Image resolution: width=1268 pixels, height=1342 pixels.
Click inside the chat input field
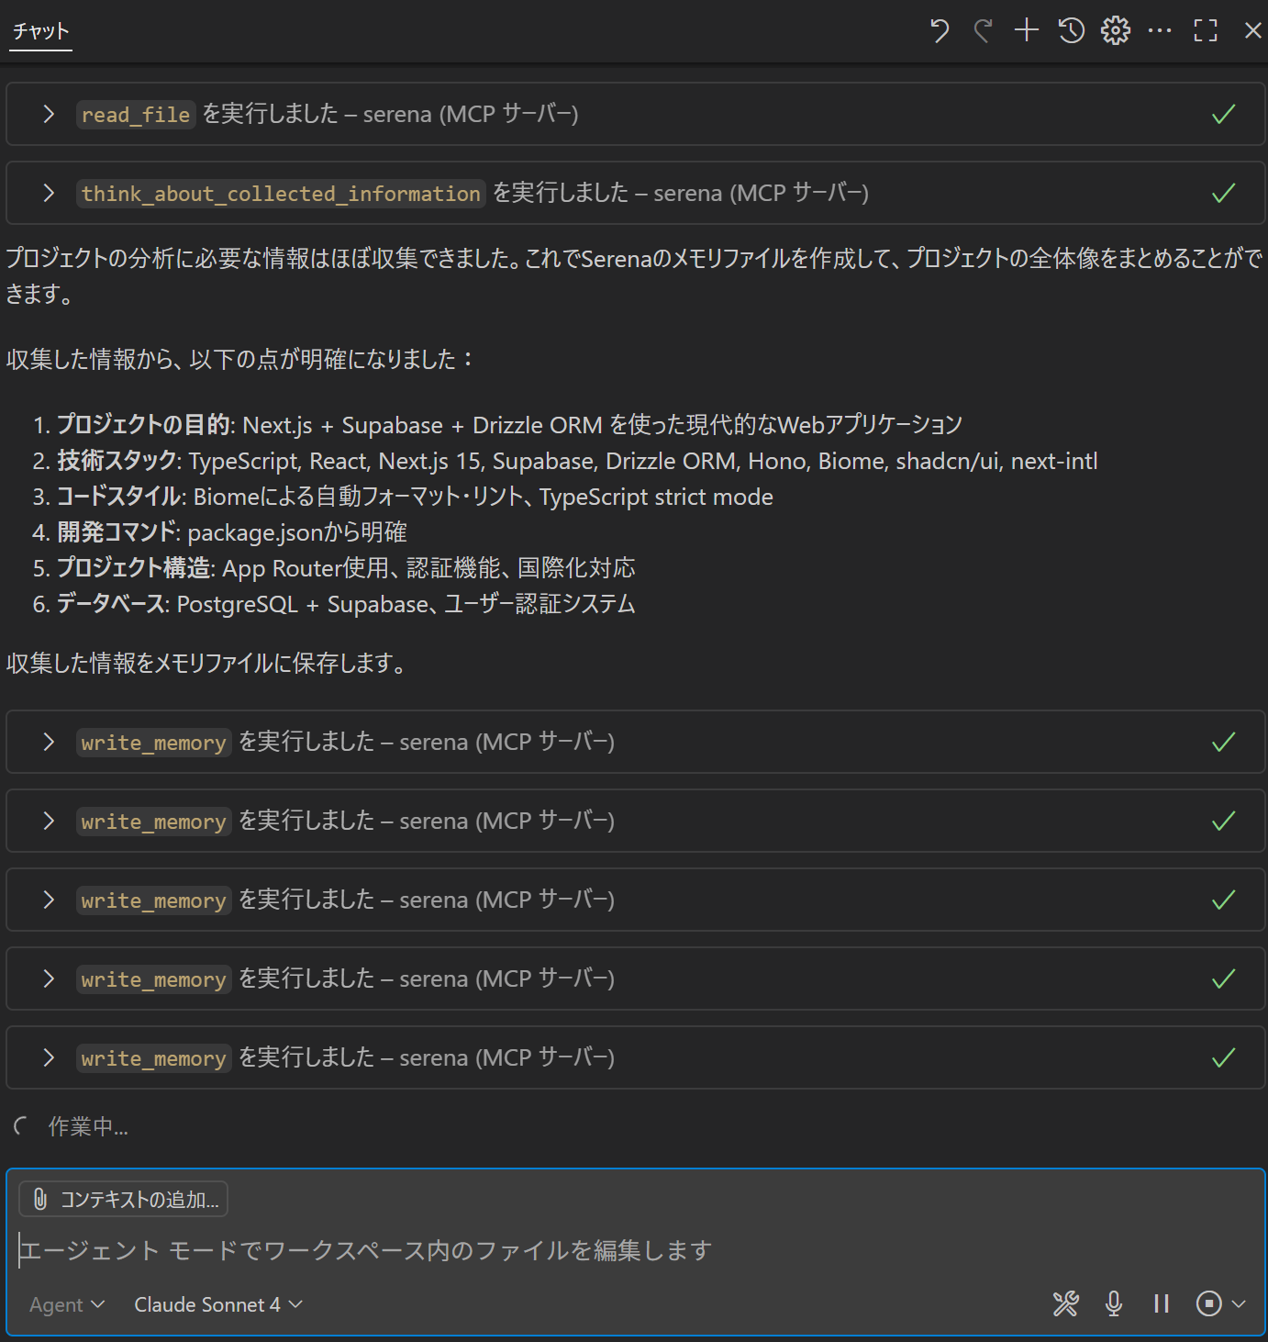pyautogui.click(x=367, y=1249)
